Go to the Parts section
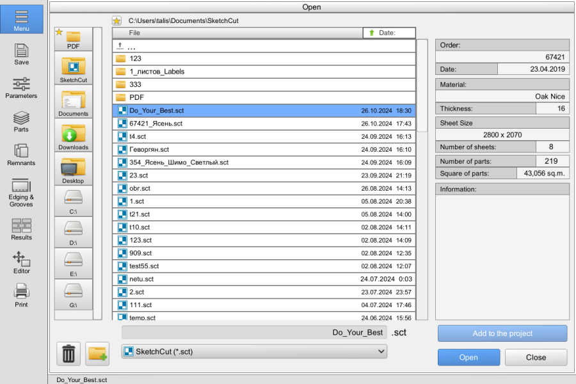Viewport: 576px width, 384px height. [21, 122]
